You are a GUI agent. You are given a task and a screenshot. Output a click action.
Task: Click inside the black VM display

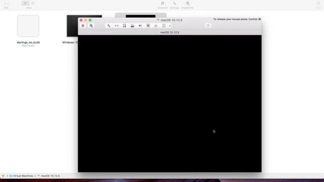tap(170, 104)
